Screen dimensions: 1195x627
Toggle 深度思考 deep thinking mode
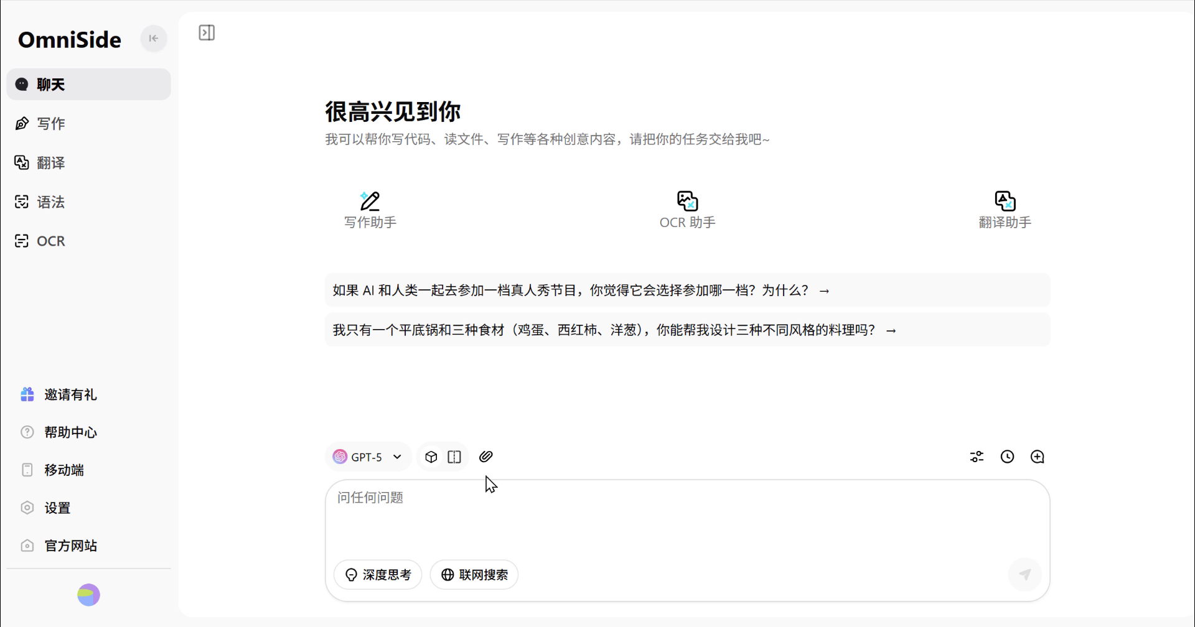[378, 575]
